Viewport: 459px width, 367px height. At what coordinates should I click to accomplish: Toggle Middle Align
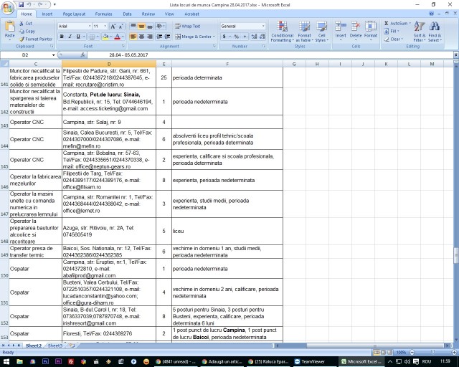(x=141, y=27)
